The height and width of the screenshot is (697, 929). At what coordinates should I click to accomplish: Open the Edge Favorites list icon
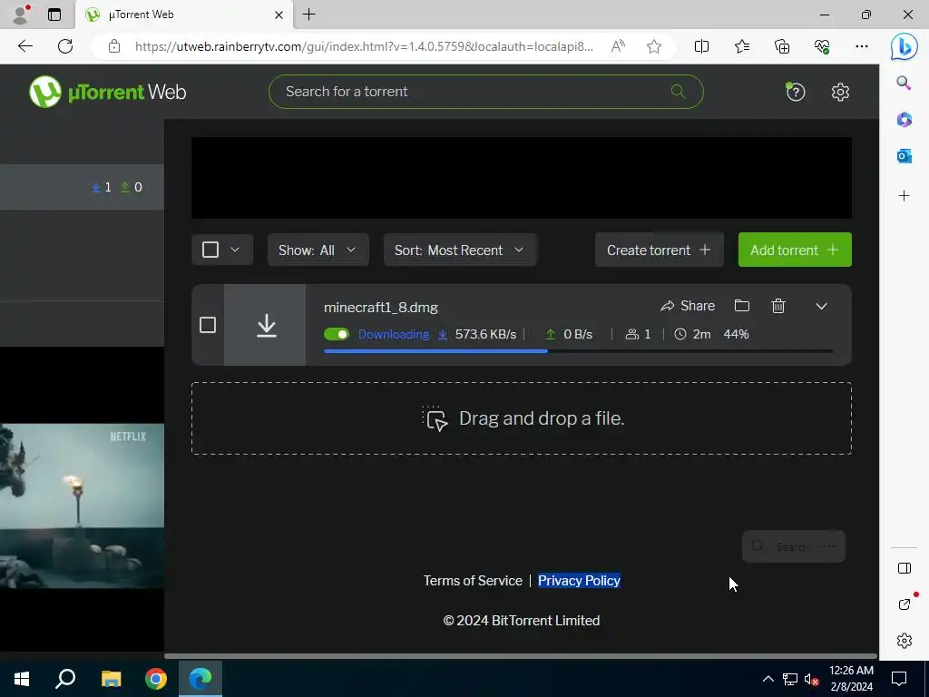742,46
